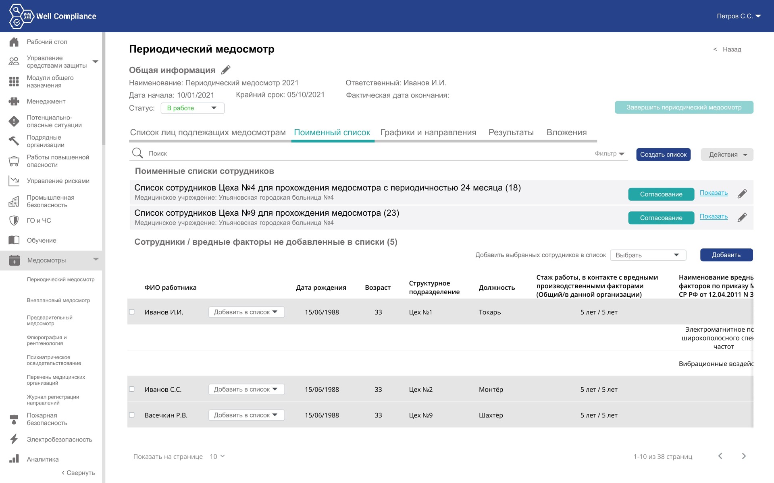Edit the Цех №9 list pencil icon
This screenshot has height=483, width=774.
pyautogui.click(x=742, y=217)
